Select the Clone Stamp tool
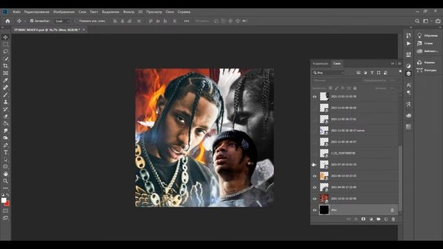443x249 pixels. tap(6, 102)
